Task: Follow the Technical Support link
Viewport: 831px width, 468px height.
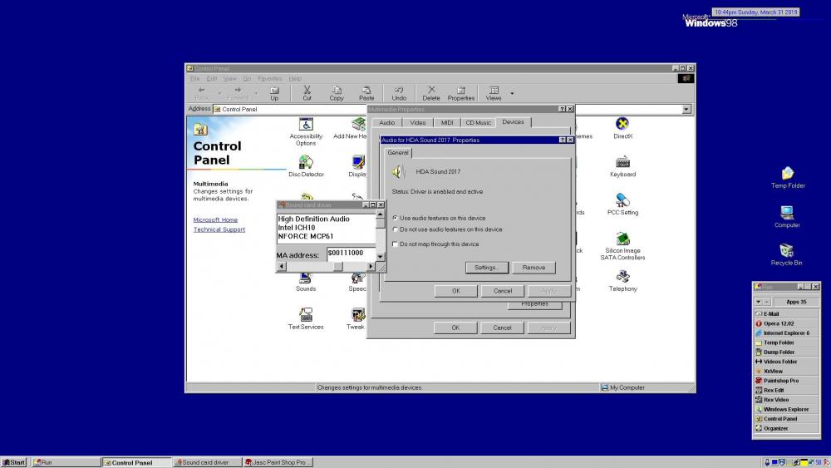Action: coord(219,229)
